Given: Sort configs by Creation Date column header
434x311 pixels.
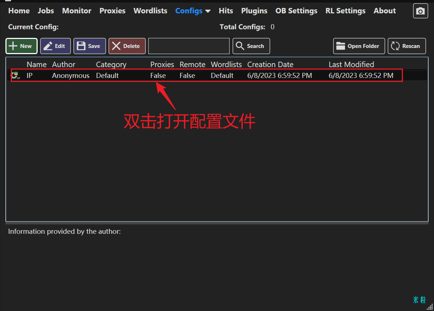Looking at the screenshot, I should (x=270, y=65).
